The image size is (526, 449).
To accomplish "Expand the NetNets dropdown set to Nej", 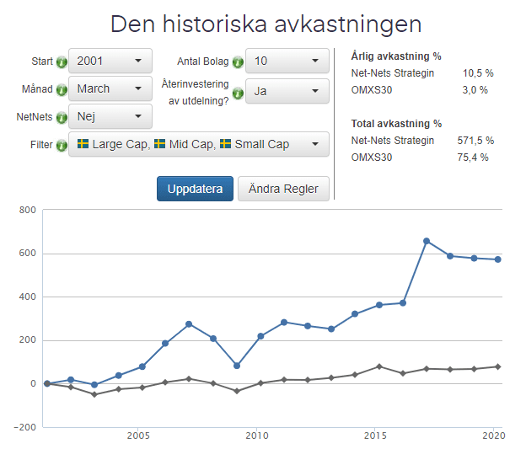I will coord(110,116).
